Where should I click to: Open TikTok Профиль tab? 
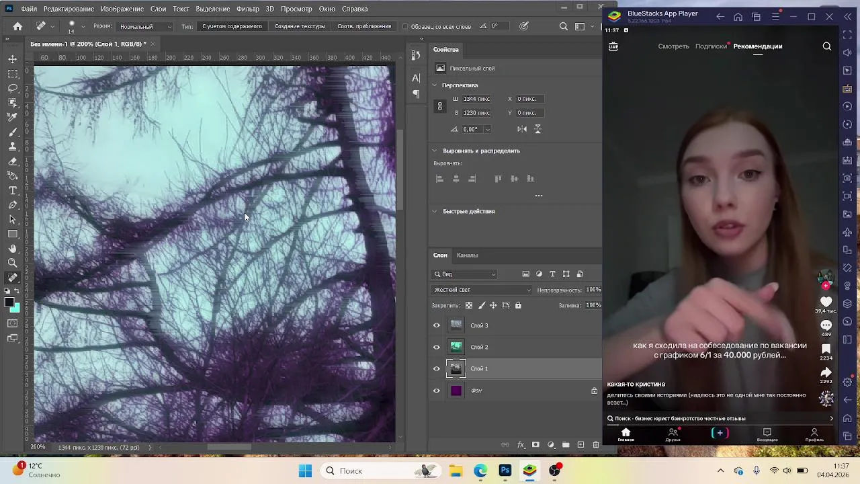(814, 435)
